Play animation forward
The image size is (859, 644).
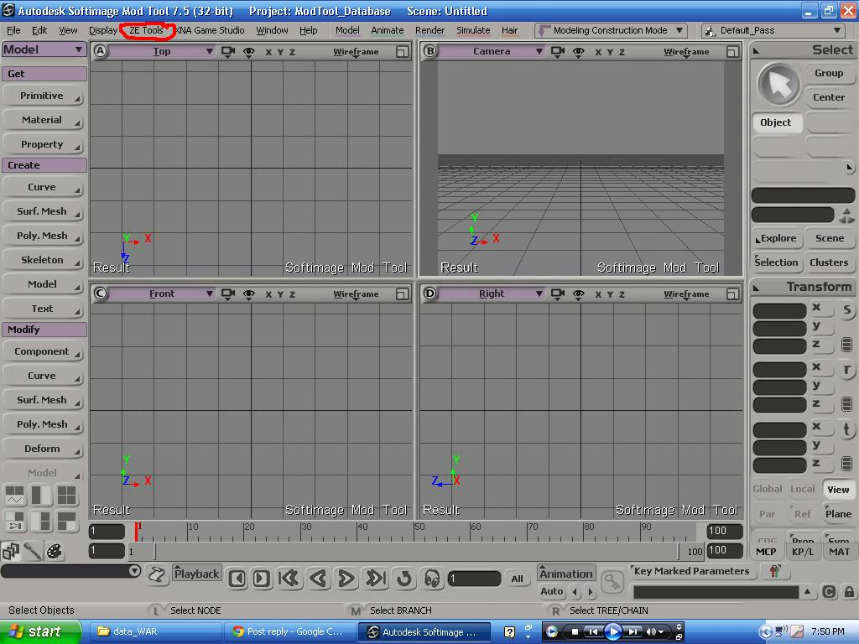[346, 579]
